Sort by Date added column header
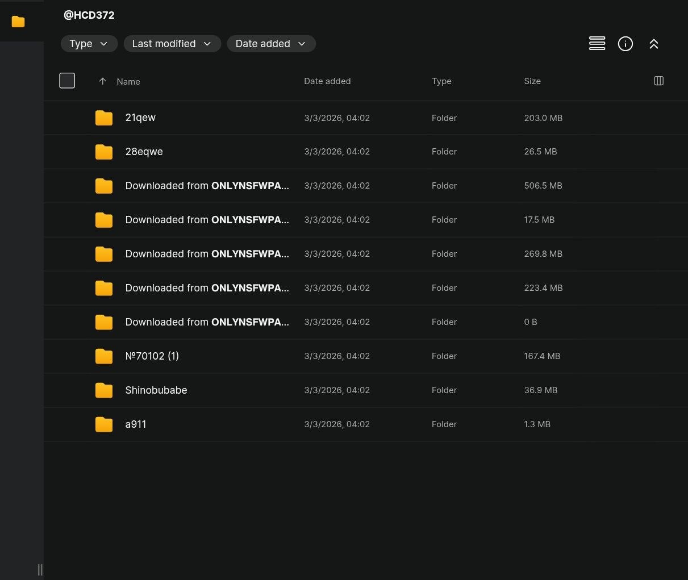Image resolution: width=688 pixels, height=580 pixels. click(x=327, y=81)
